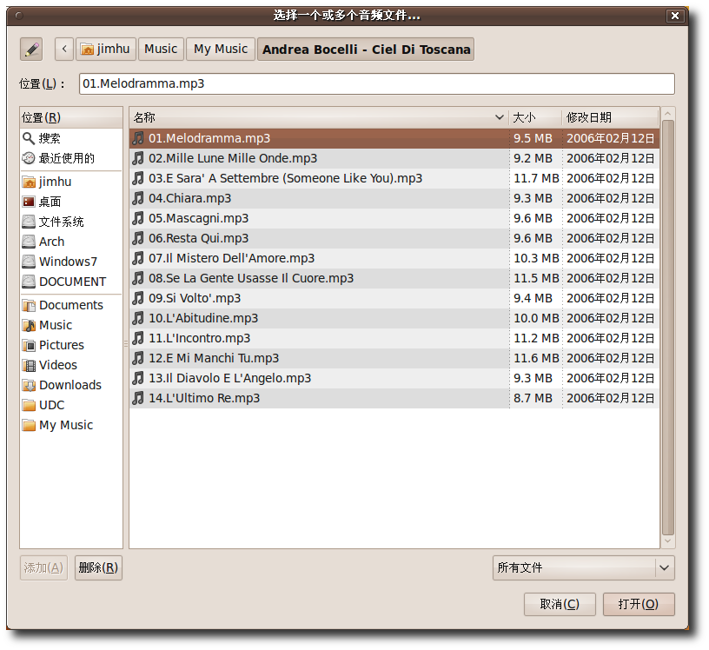Viewport: 709px width, 650px height.
Task: Open the 所有文件 file type dropdown
Action: click(583, 567)
